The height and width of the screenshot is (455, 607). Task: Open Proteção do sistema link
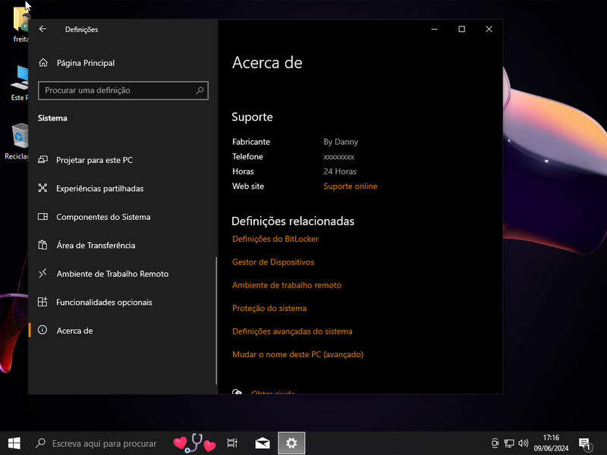pos(269,309)
